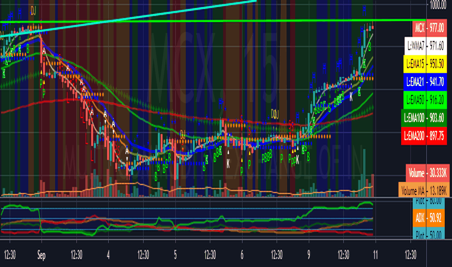
Task: Click the Sep date on time axis
Action: (41, 255)
